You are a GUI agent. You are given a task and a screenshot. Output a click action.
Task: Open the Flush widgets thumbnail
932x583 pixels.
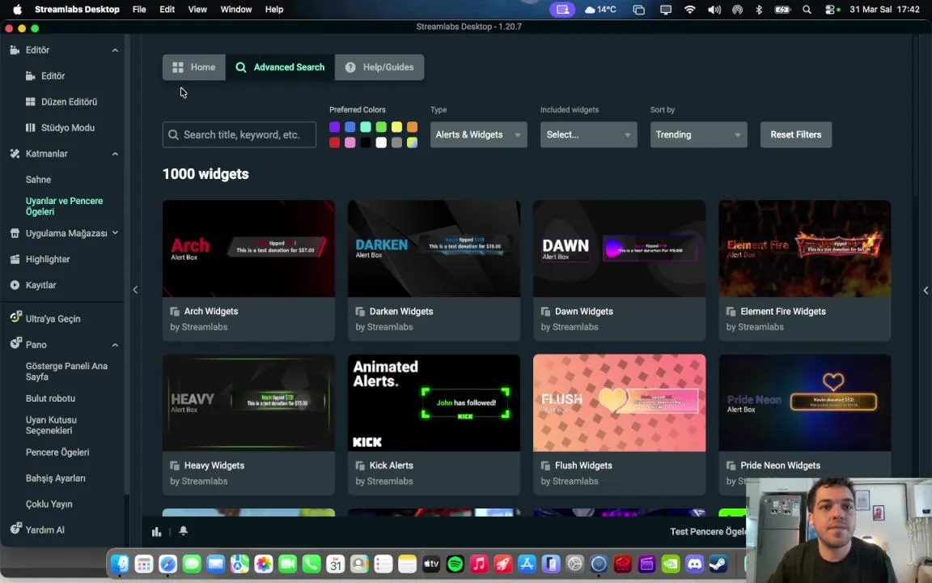point(620,402)
